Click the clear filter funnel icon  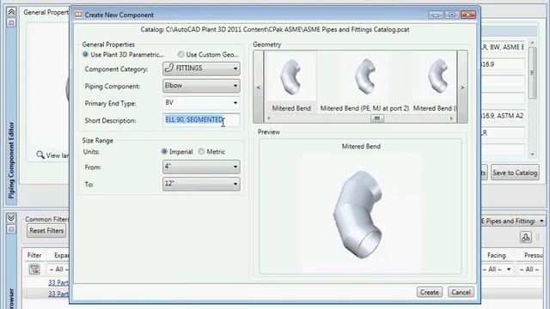[x=34, y=269]
